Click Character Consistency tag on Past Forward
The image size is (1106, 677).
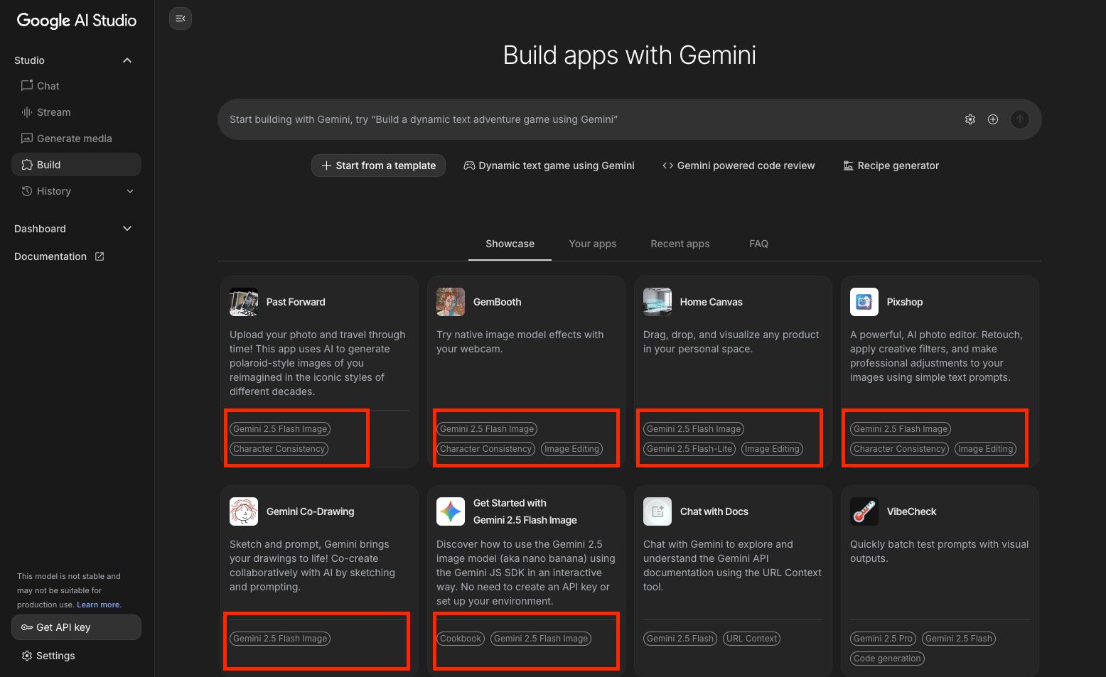(x=279, y=449)
